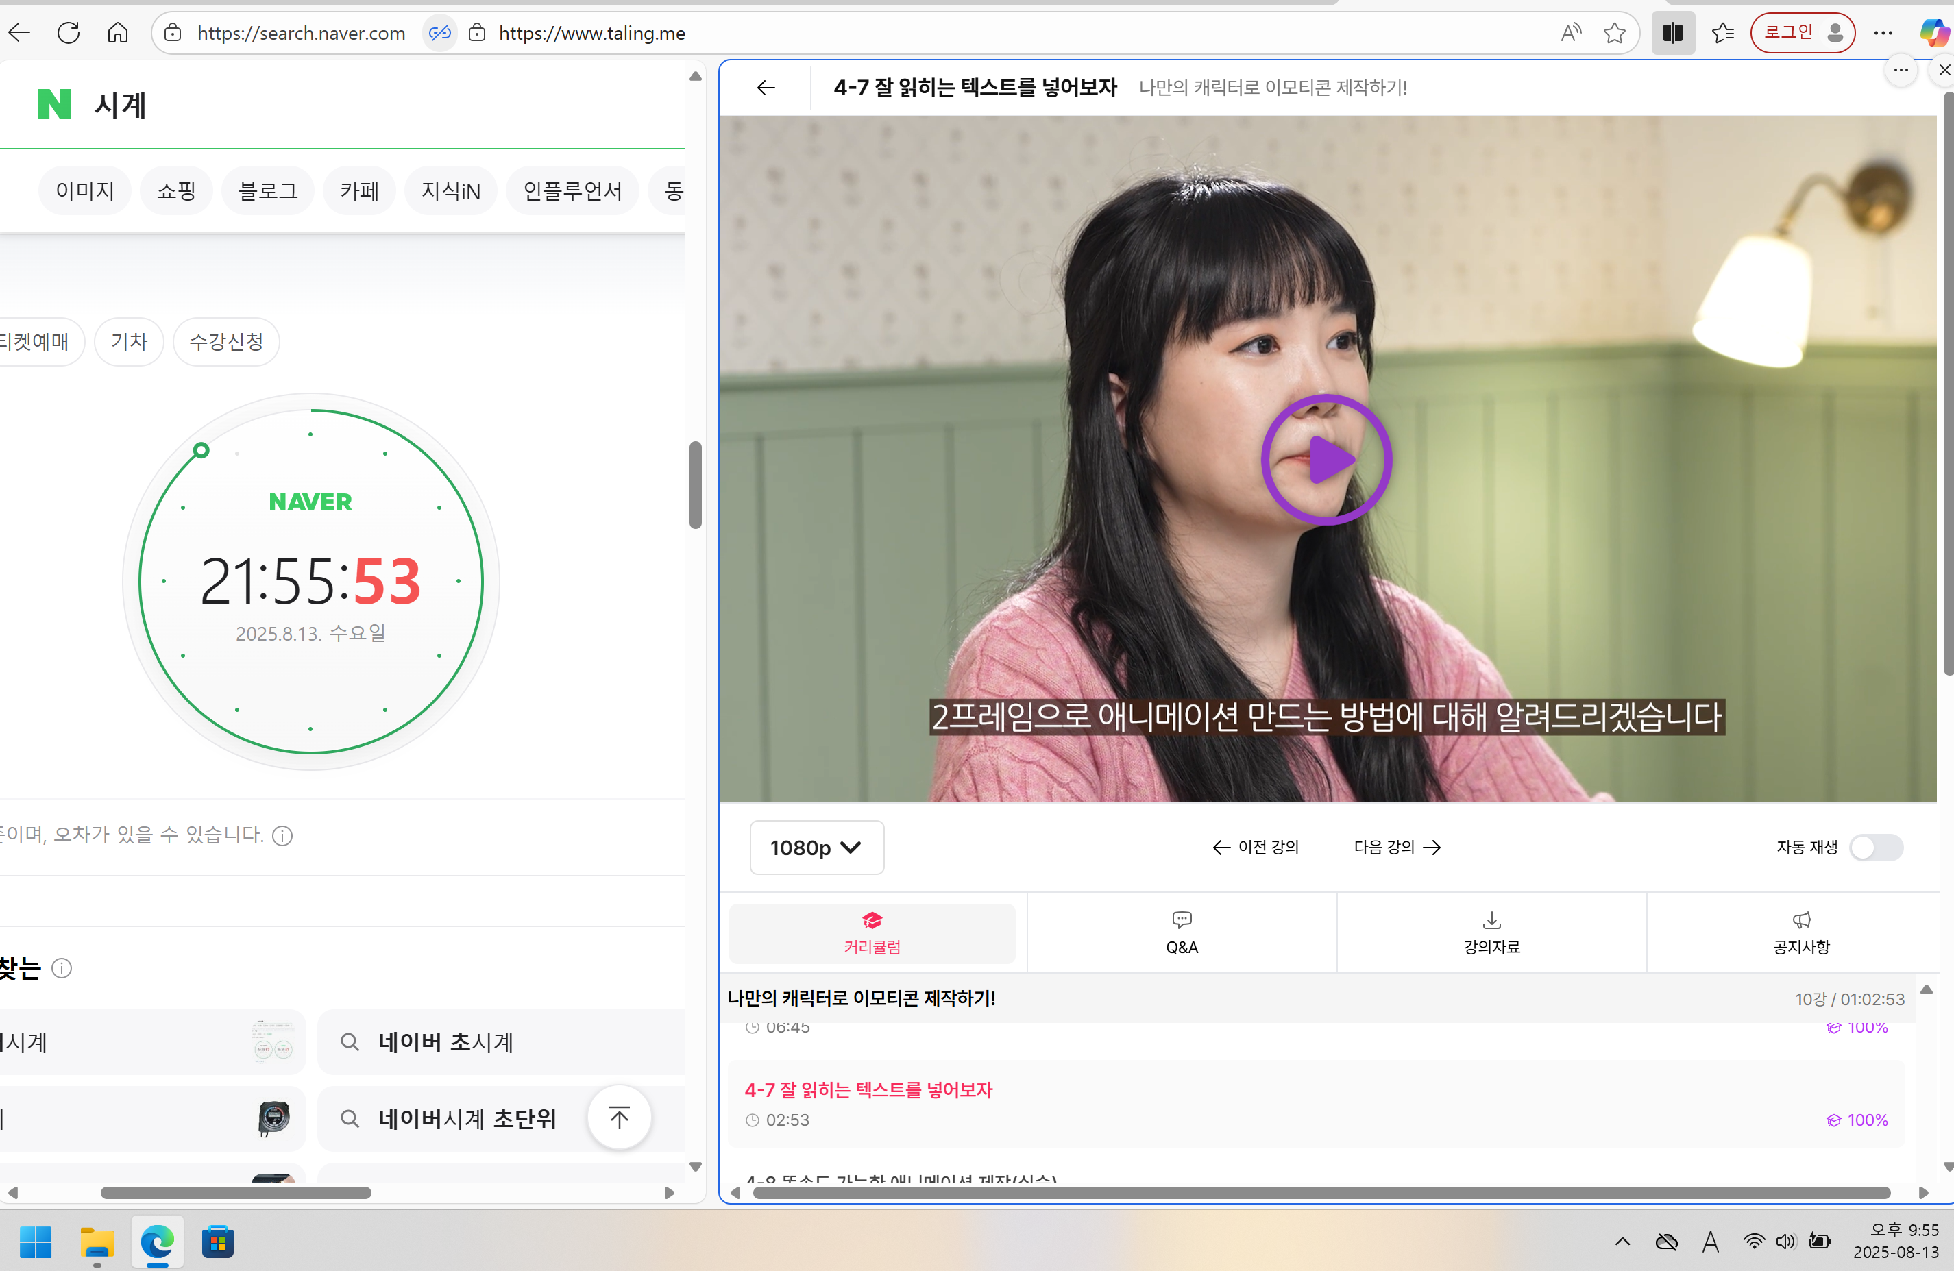Open 강의자료 via the download icon
The width and height of the screenshot is (1954, 1271).
tap(1491, 932)
